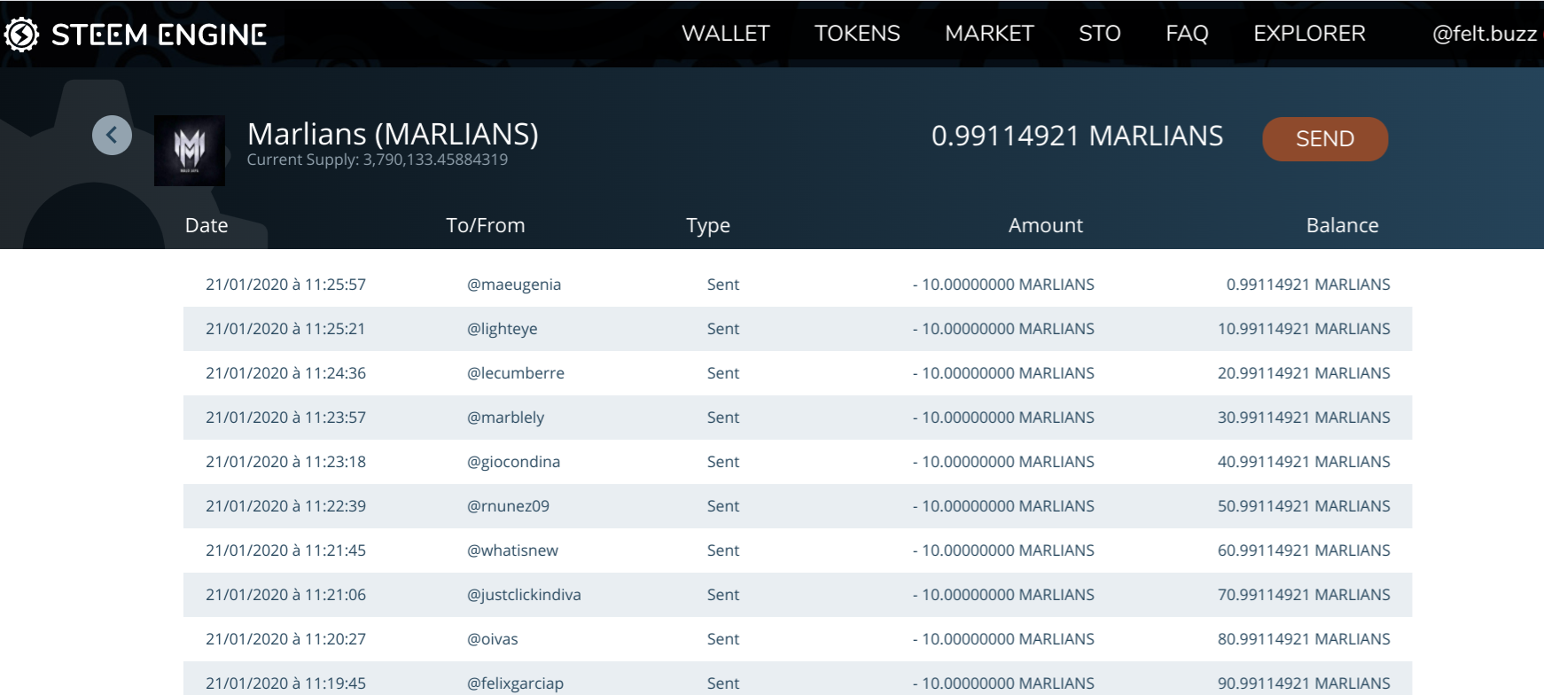Viewport: 1544px width, 695px height.
Task: Click the SEND button
Action: [1325, 139]
